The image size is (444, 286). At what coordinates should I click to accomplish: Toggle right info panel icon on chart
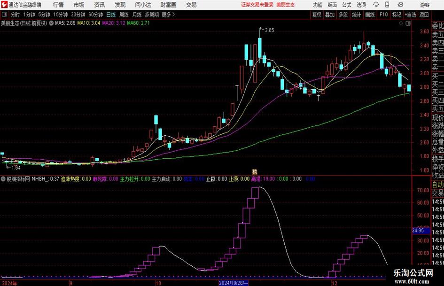coord(408,23)
